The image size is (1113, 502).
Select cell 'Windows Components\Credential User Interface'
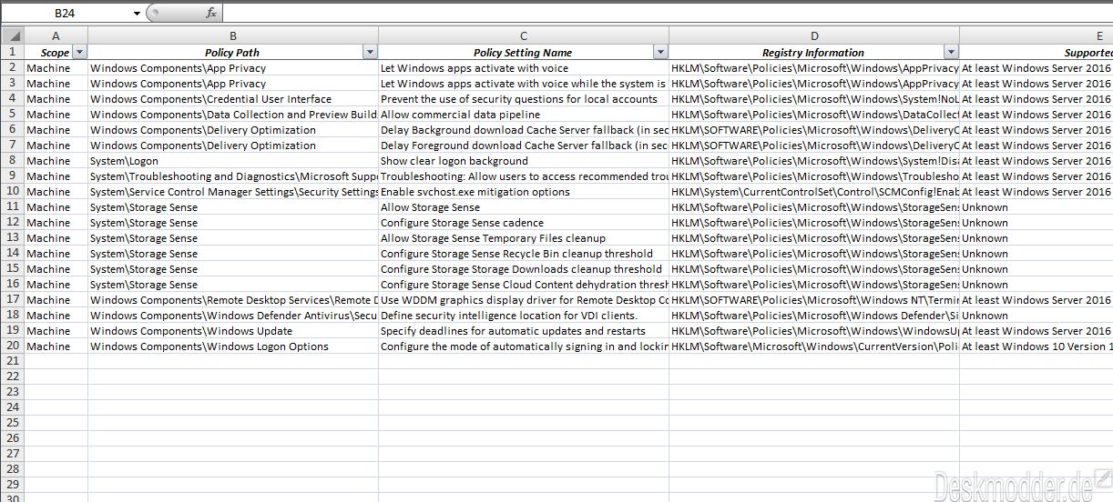point(233,99)
